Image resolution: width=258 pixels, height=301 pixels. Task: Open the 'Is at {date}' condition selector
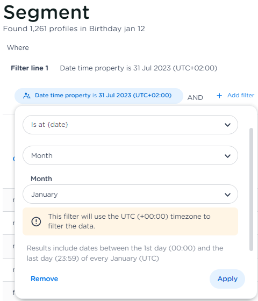pos(130,125)
